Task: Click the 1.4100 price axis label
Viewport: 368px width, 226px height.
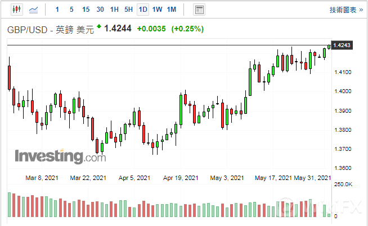Action: point(342,72)
